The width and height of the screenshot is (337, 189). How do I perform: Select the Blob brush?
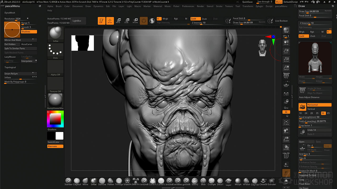point(203,182)
